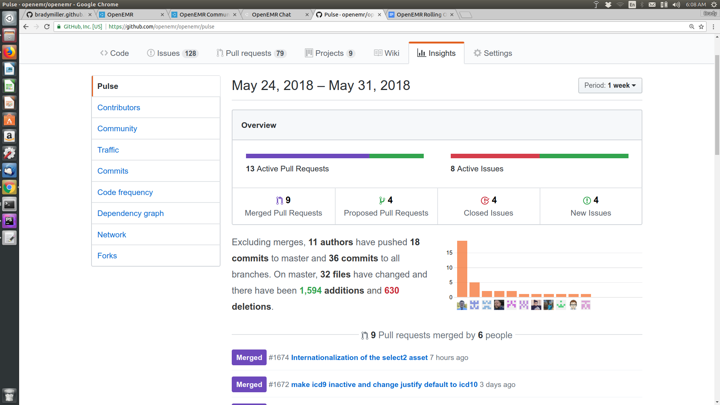Screen dimensions: 720x405
Task: Open the Issues tab with 128 count
Action: click(x=172, y=53)
